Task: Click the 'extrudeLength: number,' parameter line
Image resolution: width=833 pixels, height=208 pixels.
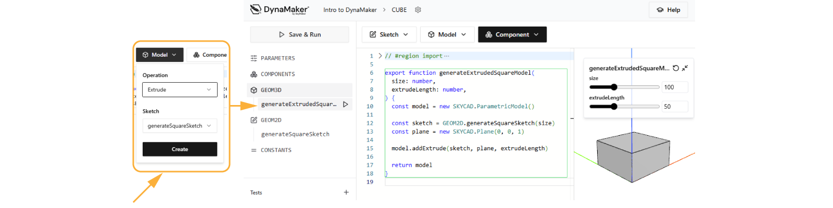Action: point(429,90)
